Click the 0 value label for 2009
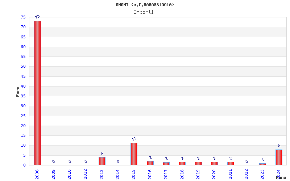This screenshot has height=181, width=290. [53, 161]
